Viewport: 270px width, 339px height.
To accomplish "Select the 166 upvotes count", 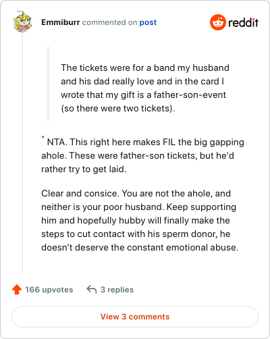I will (x=49, y=290).
